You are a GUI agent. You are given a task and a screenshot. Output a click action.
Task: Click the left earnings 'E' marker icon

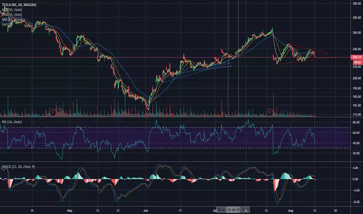[52, 112]
